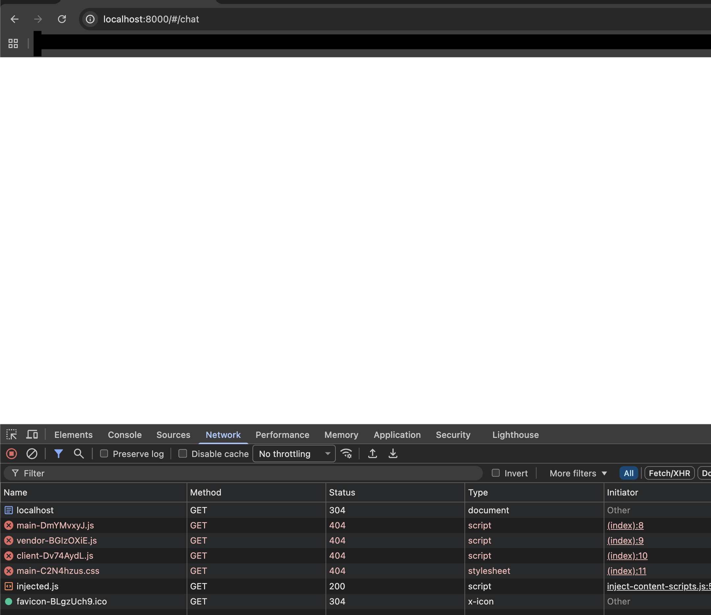The width and height of the screenshot is (711, 615).
Task: Open the No throttling dropdown
Action: tap(294, 454)
